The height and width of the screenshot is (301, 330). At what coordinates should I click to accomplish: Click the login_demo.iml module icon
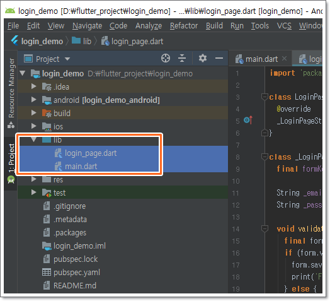[47, 246]
